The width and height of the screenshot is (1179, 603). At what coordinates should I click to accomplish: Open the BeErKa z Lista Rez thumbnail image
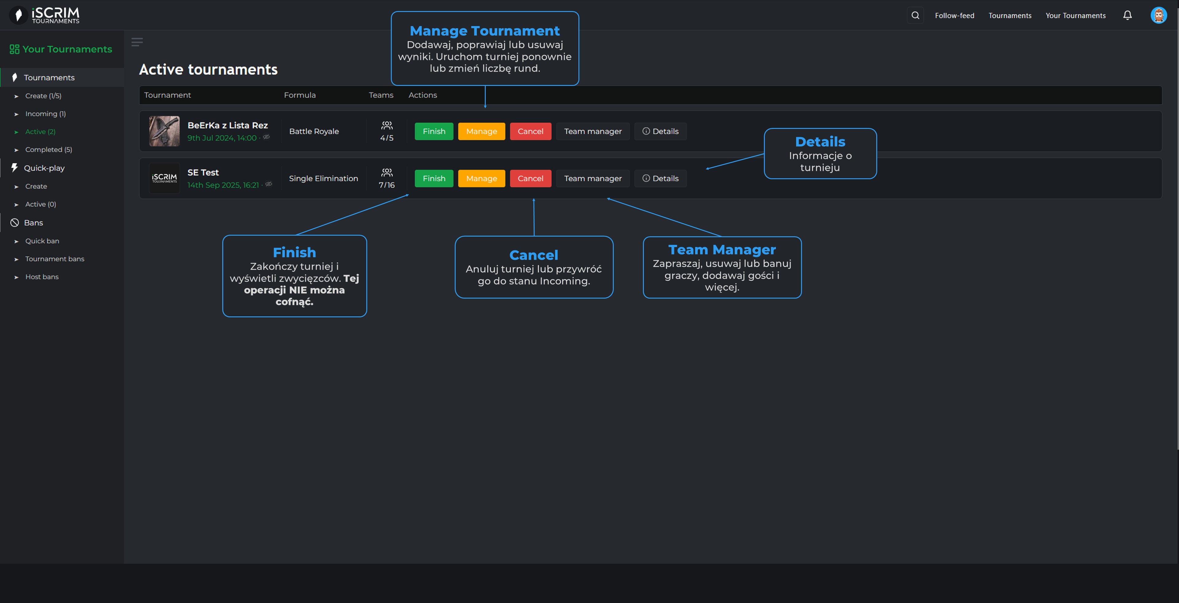point(164,131)
